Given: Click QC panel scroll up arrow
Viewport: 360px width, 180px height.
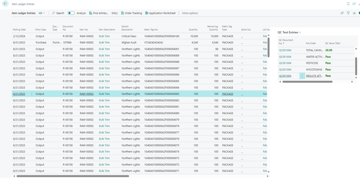Looking at the screenshot, I should point(356,49).
